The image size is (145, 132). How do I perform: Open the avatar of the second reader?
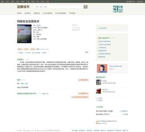99,91
